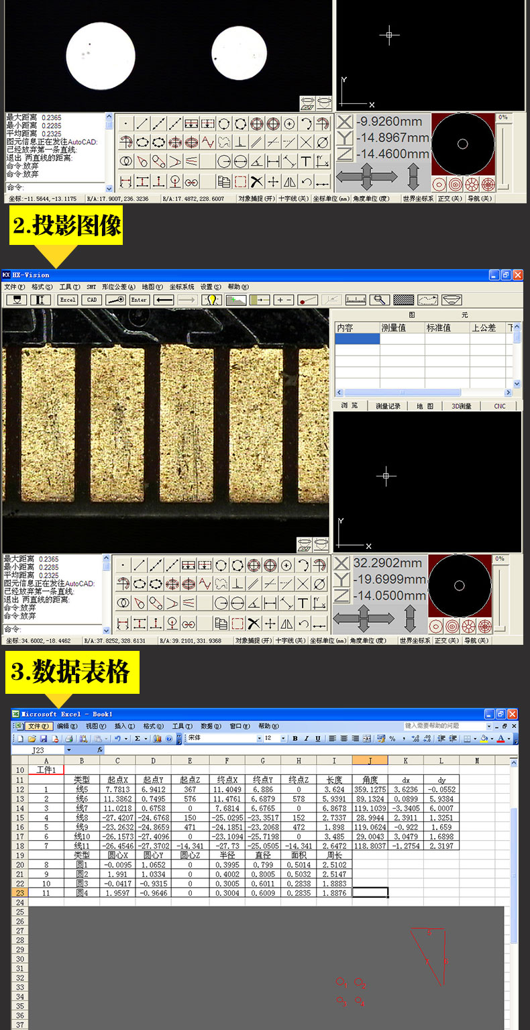Viewport: 530px width, 1030px height.
Task: Click the light bulb icon in HX-Vision toolbar
Action: click(212, 300)
